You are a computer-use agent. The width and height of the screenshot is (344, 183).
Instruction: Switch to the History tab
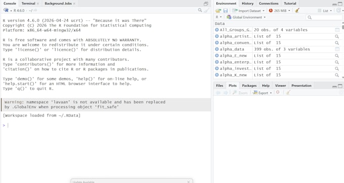247,4
